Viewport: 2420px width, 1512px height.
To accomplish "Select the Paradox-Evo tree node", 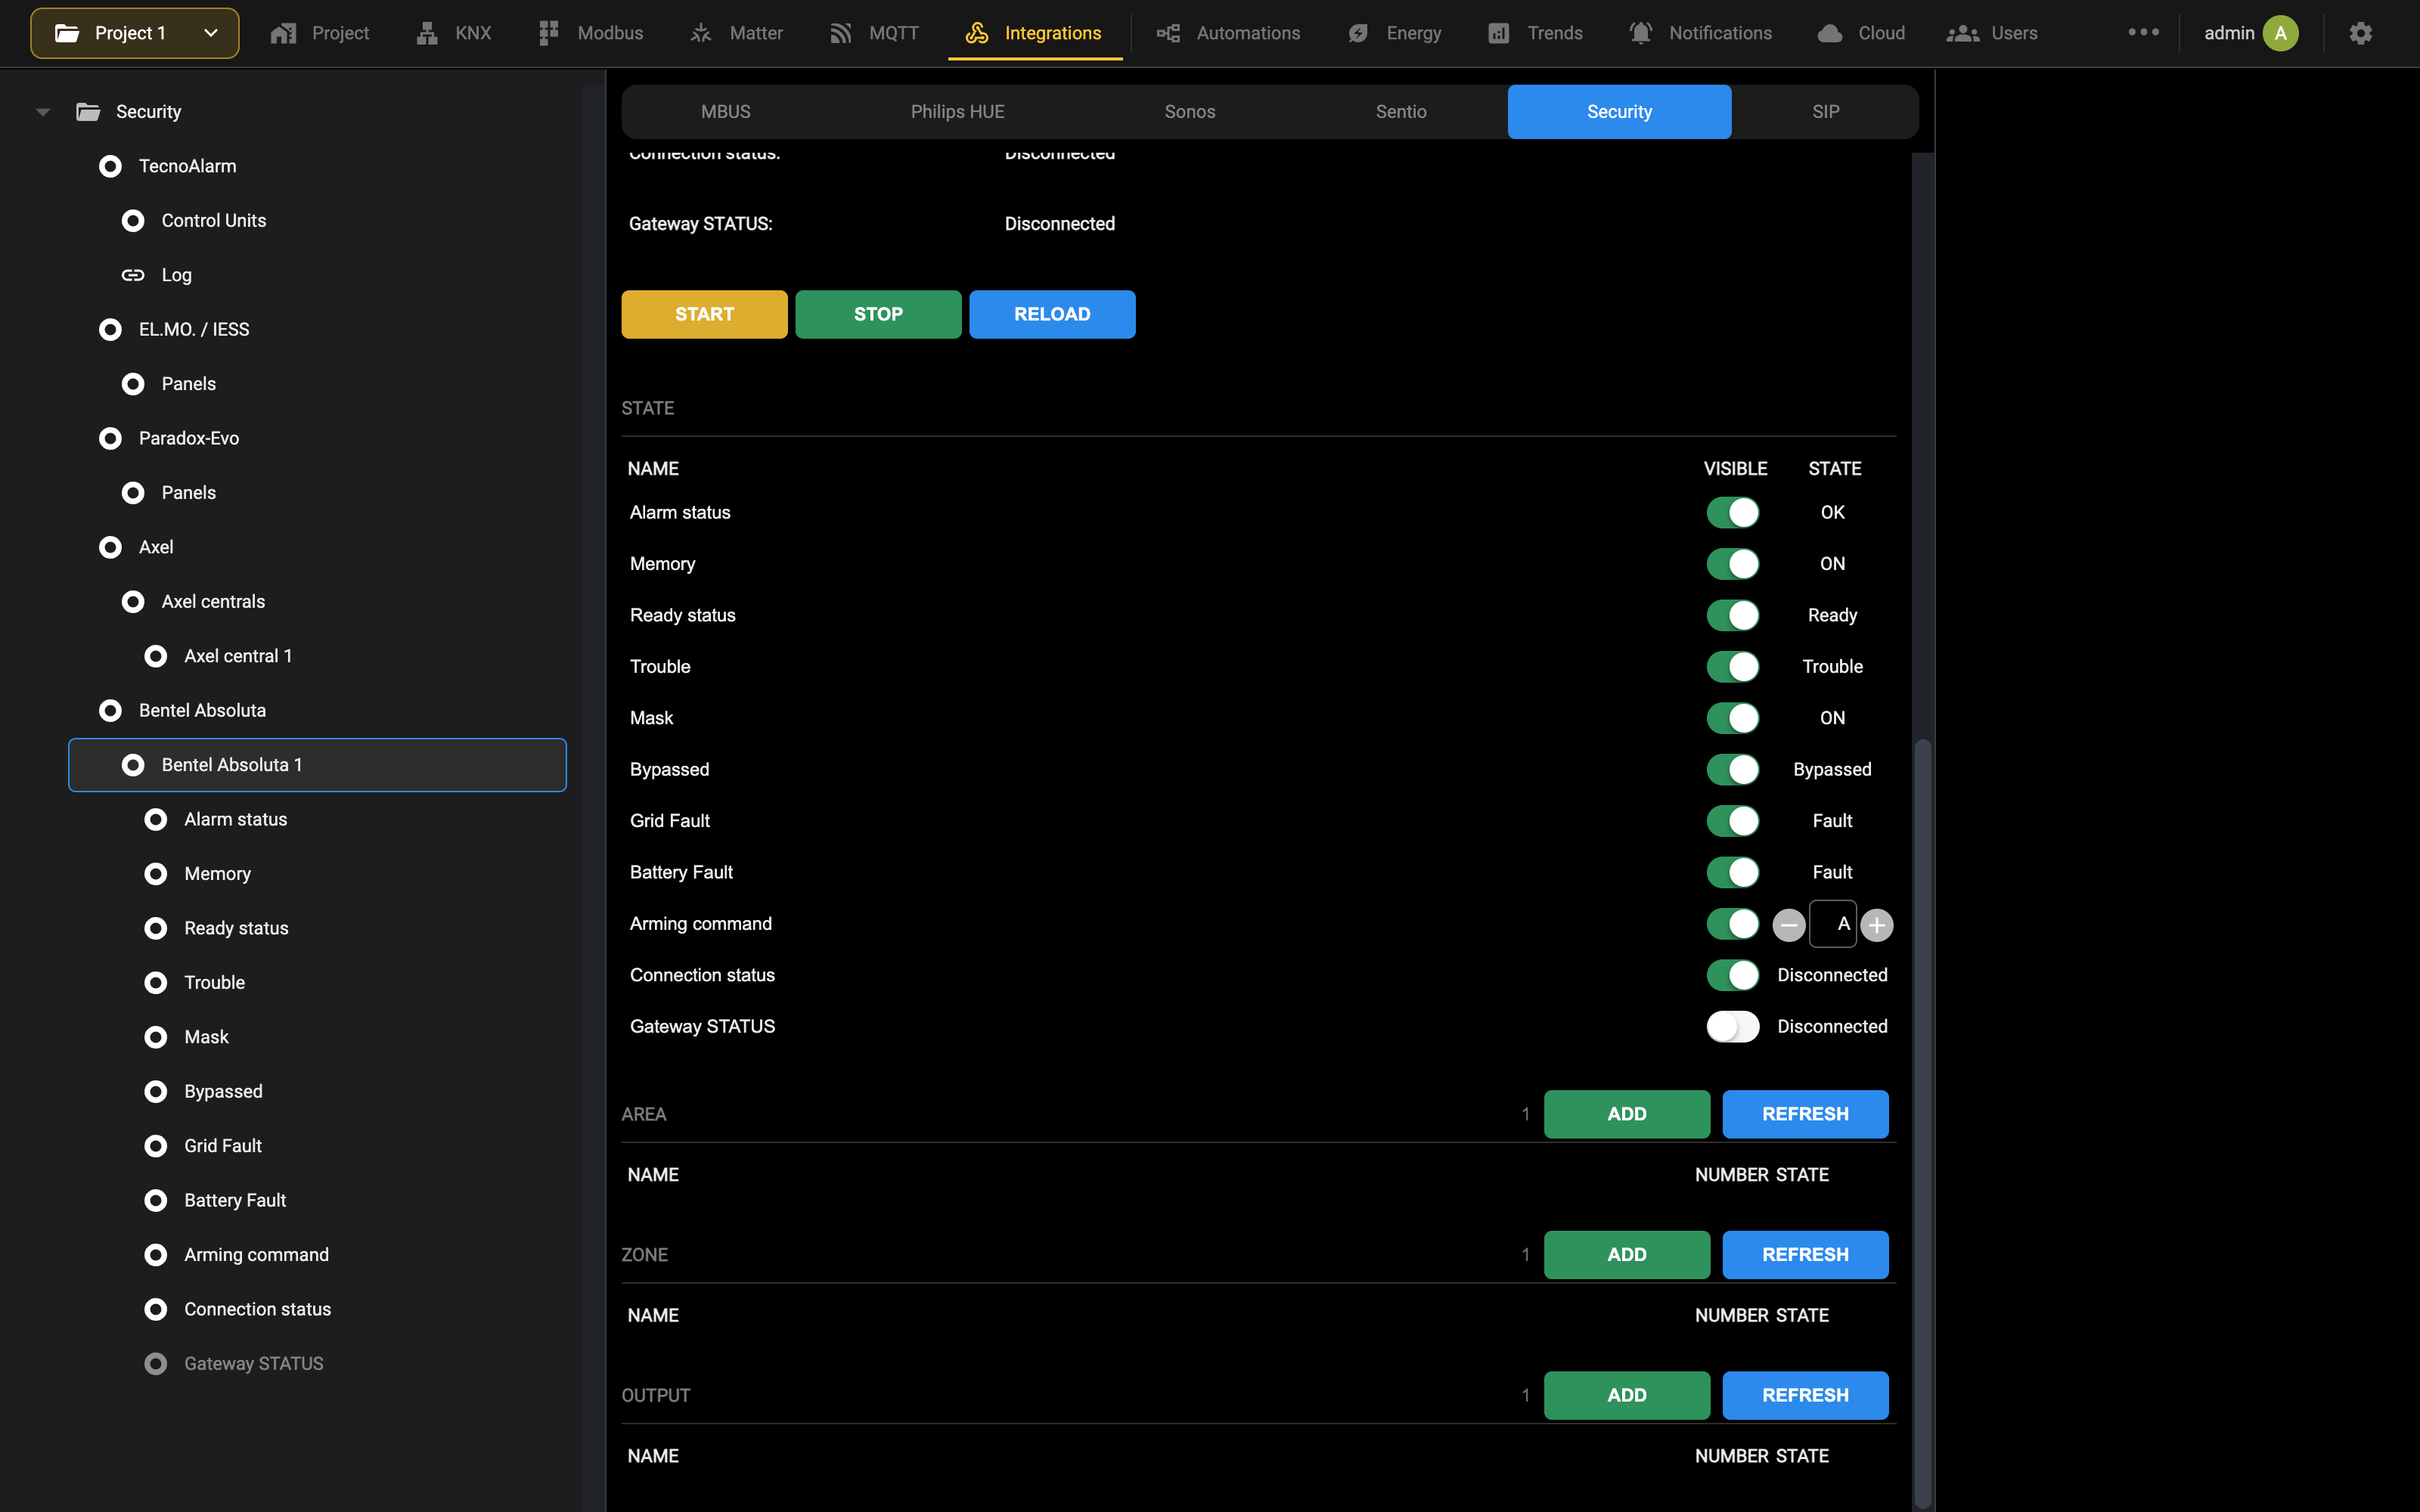I will point(188,438).
